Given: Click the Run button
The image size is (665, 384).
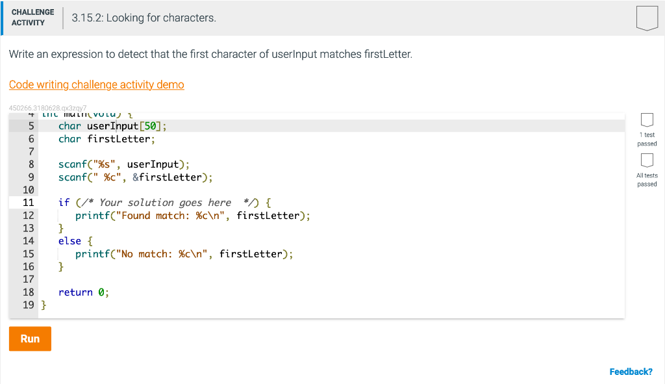Looking at the screenshot, I should coord(29,339).
